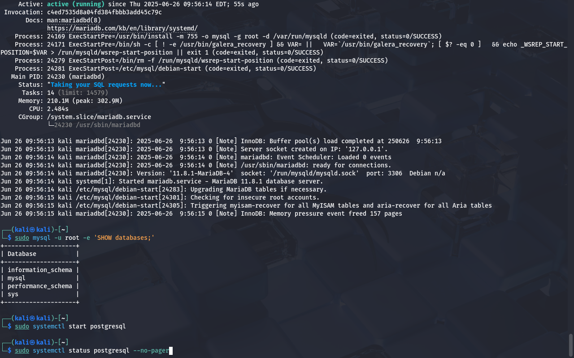
Task: Click the 'Memory pressure event freed 157 pages' line
Action: 201,213
